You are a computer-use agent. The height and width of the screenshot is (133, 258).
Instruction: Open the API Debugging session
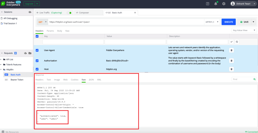(10, 18)
